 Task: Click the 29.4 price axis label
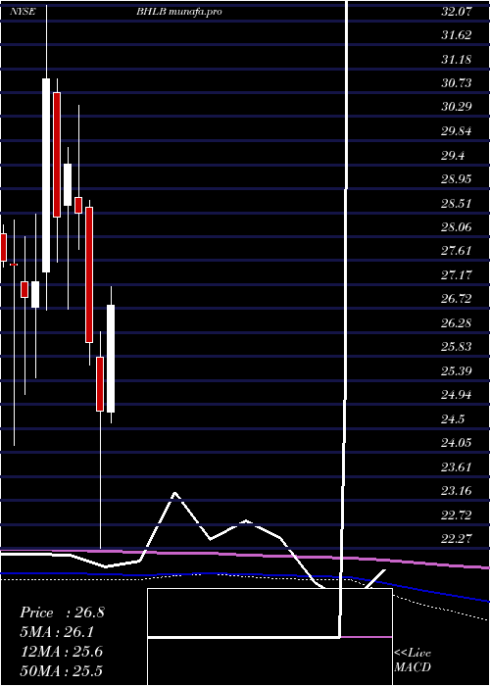[x=453, y=155]
